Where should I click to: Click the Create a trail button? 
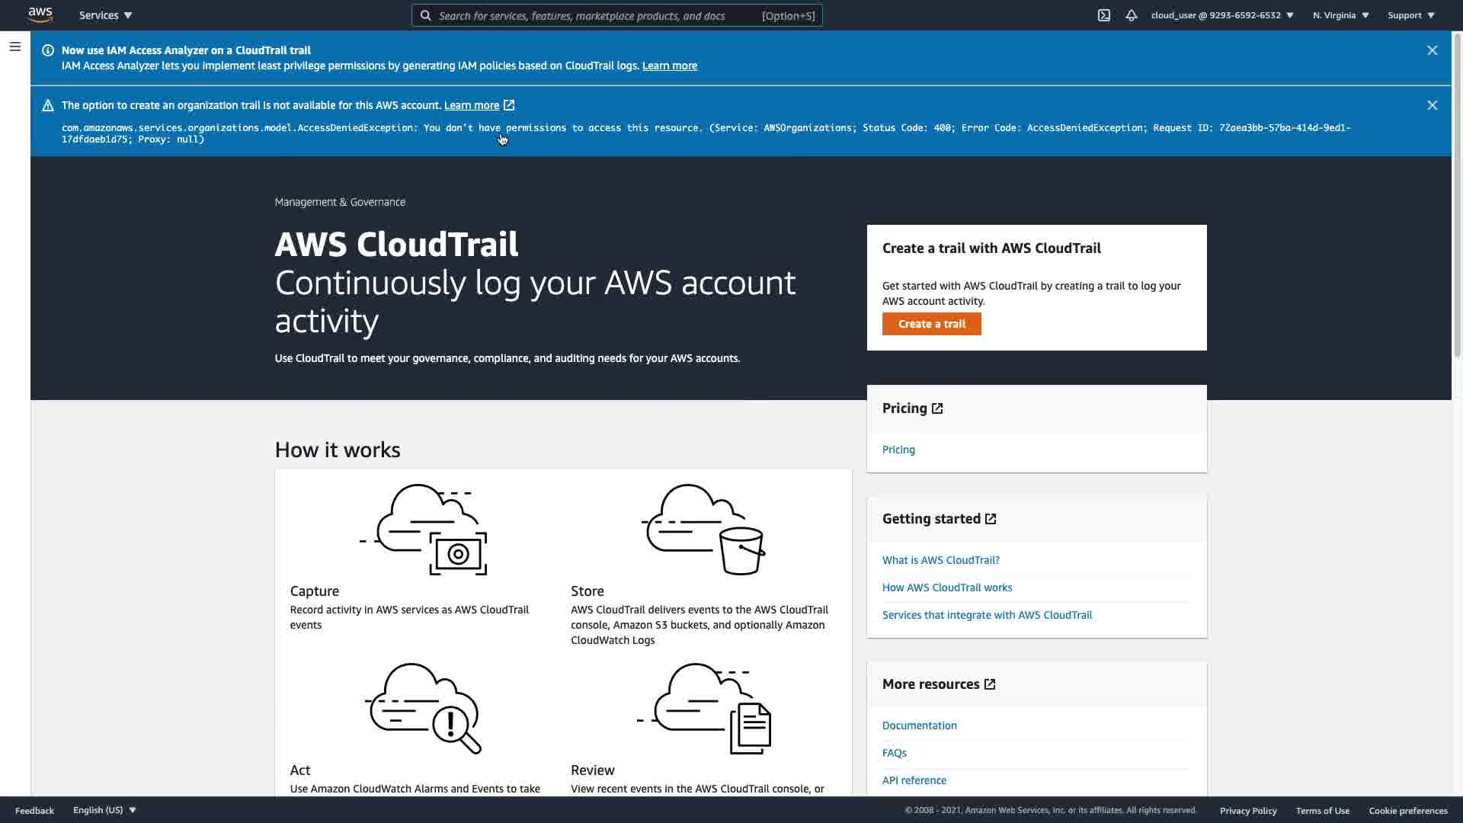(931, 324)
